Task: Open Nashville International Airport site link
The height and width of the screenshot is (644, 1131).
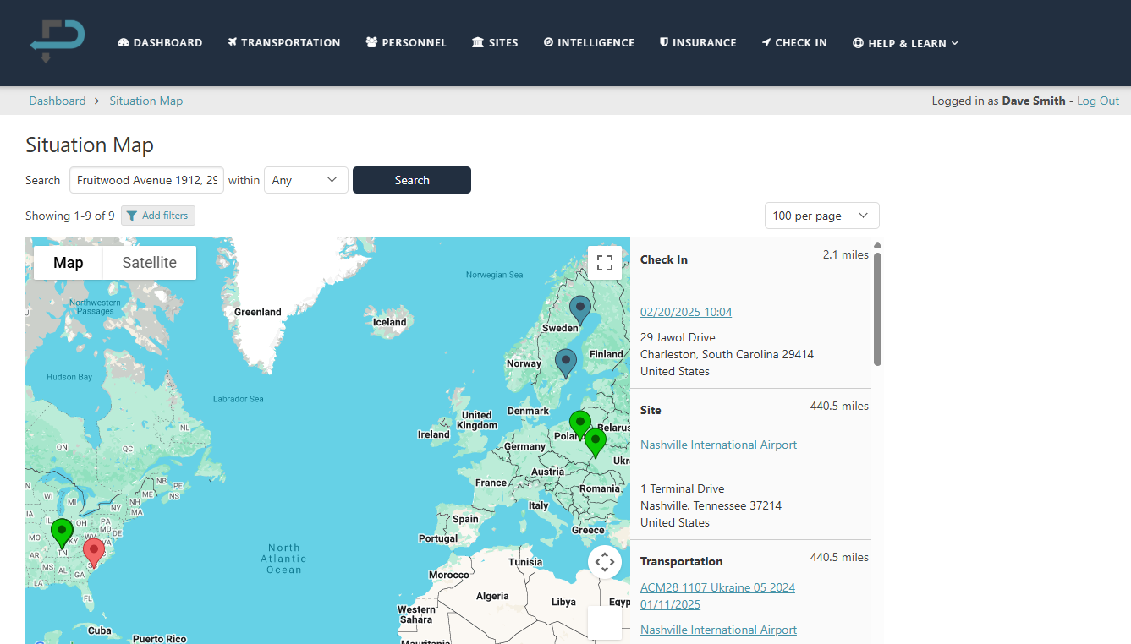Action: point(718,445)
